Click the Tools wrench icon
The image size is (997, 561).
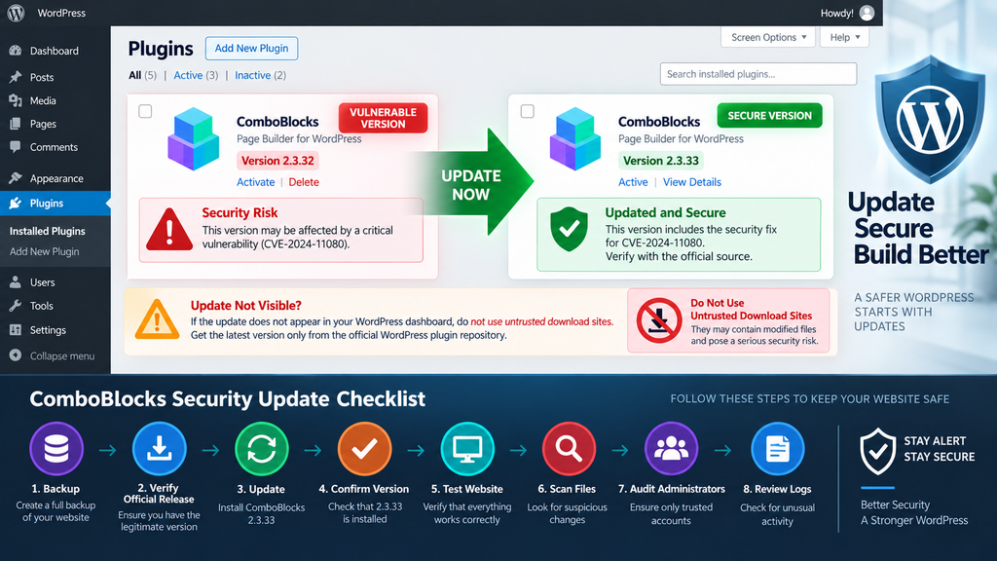tap(16, 306)
